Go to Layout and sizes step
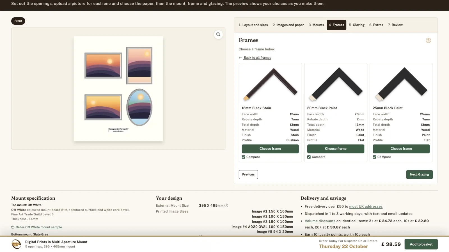449x252 pixels. click(x=253, y=25)
